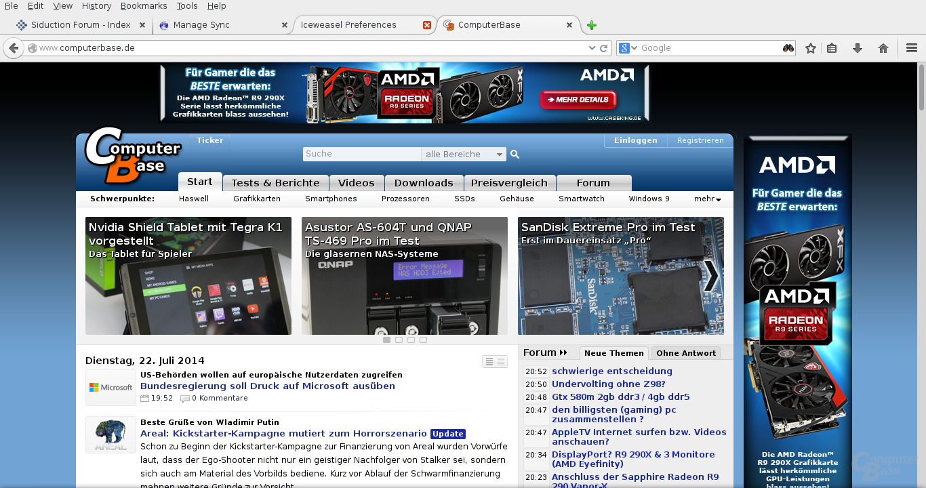Screen dimensions: 926x488
Task: Expand the 'mehr' topics dropdown
Action: [708, 199]
